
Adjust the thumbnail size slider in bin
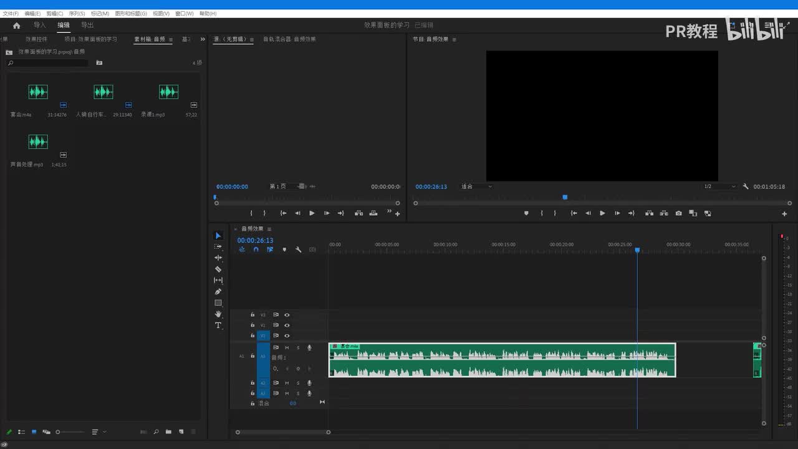click(x=59, y=432)
